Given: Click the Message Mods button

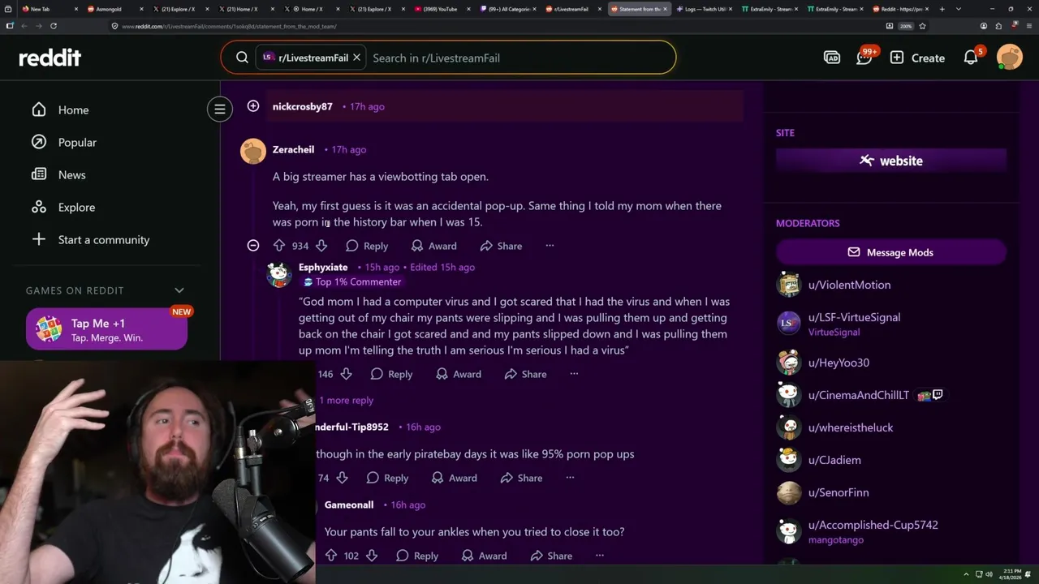Looking at the screenshot, I should (890, 252).
